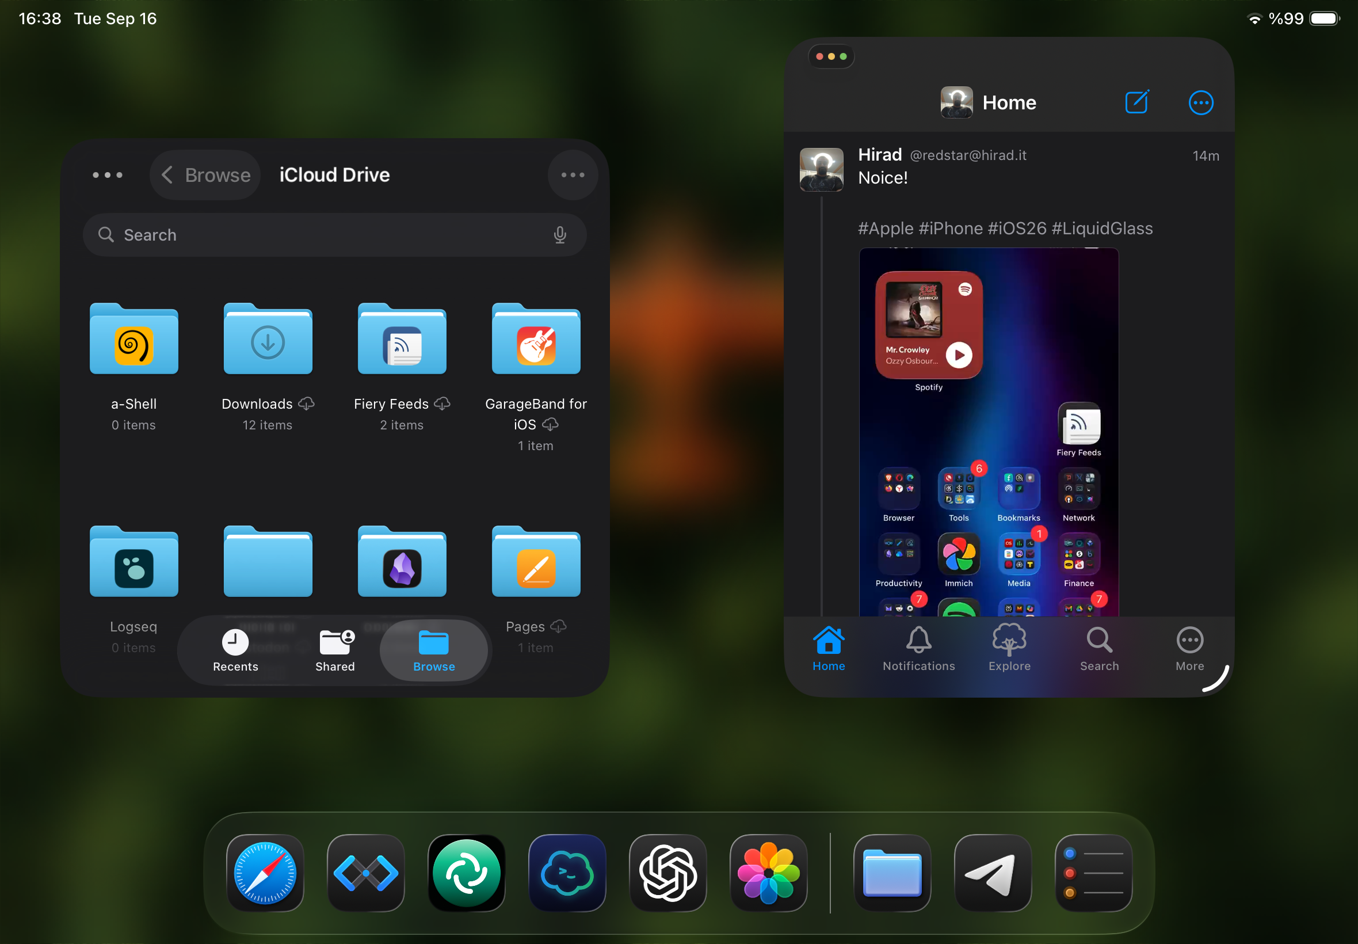Open the Downloads folder
This screenshot has height=944, width=1358.
[x=267, y=340]
